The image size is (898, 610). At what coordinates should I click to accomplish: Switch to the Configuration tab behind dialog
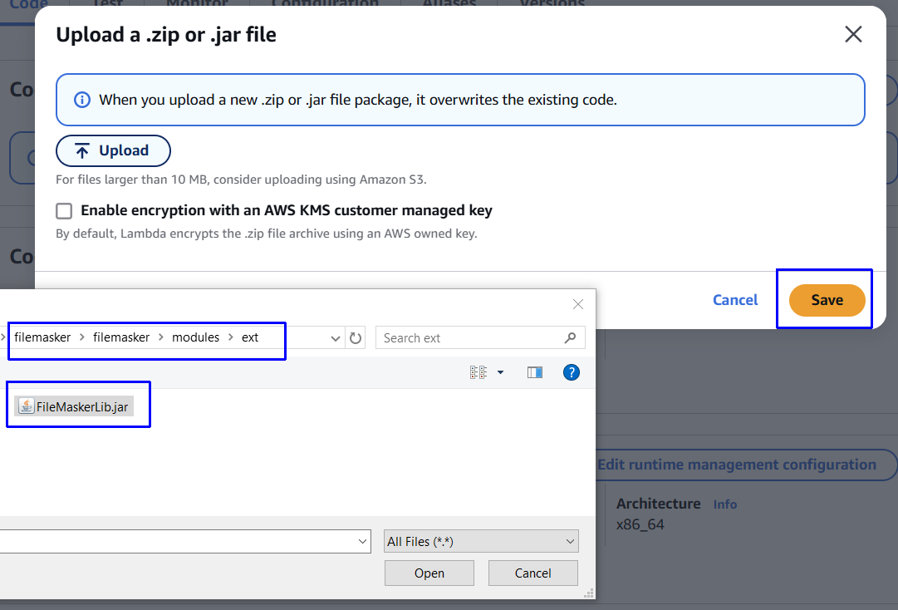click(325, 2)
